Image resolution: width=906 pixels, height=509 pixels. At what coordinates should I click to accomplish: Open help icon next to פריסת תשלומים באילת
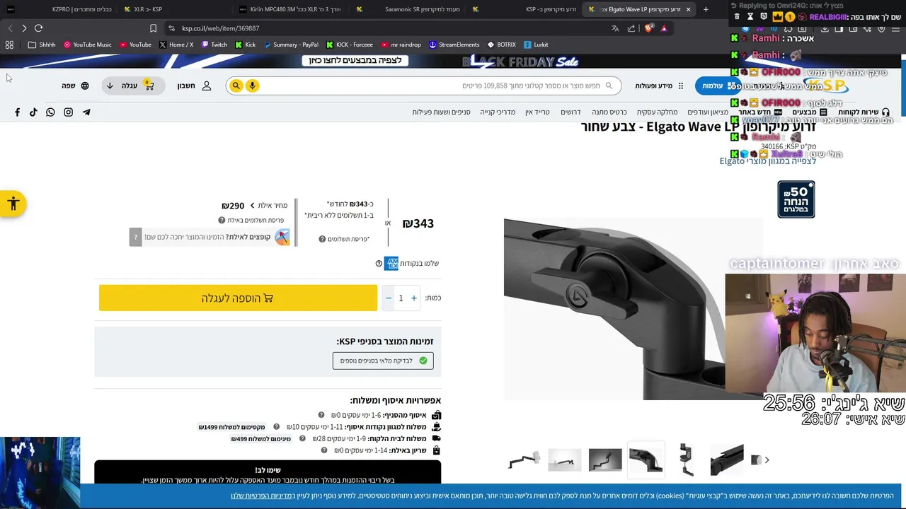pyautogui.click(x=222, y=221)
